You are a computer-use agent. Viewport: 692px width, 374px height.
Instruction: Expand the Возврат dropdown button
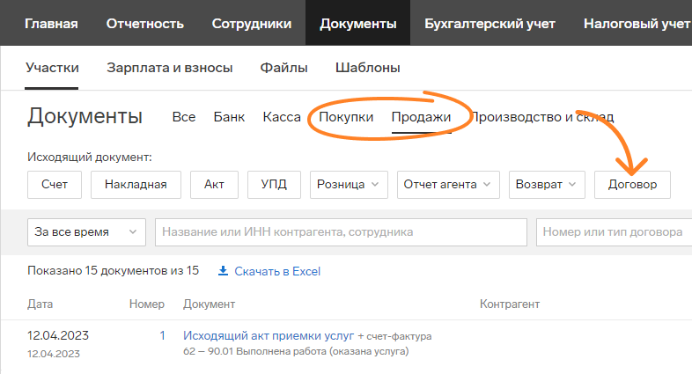pos(547,184)
